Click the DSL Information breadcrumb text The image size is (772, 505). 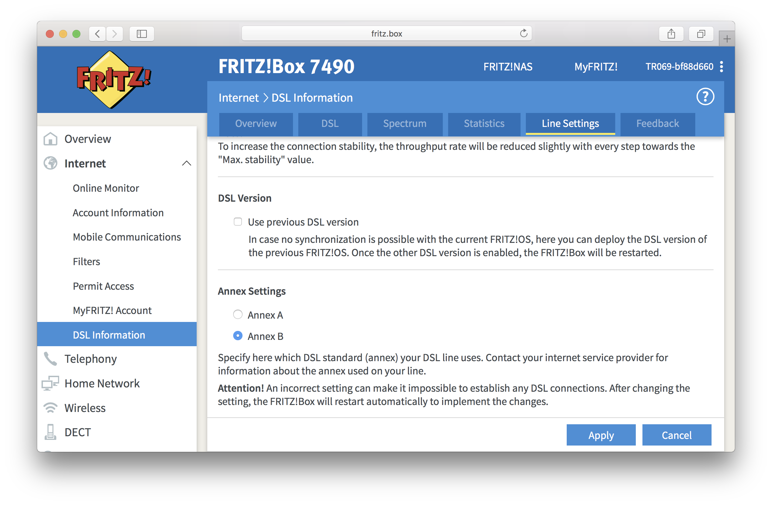(x=312, y=98)
